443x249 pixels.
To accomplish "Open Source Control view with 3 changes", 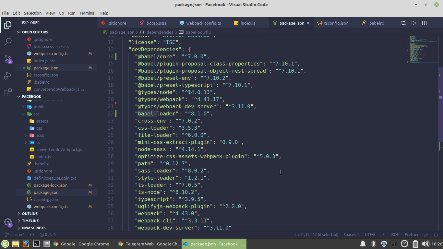I will click(x=8, y=59).
